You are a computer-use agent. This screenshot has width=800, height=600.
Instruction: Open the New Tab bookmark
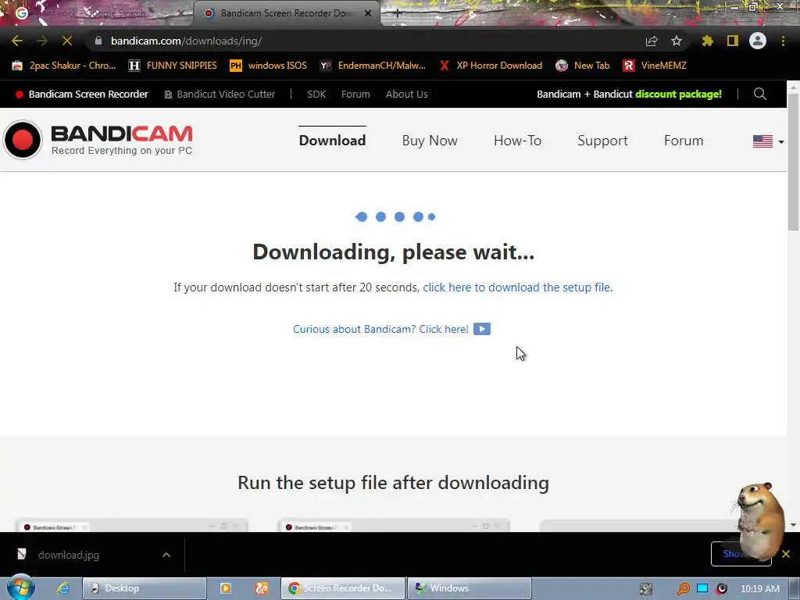point(583,66)
